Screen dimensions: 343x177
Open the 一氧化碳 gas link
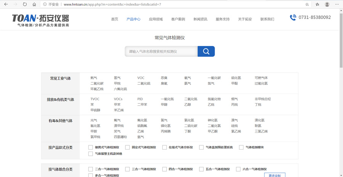click(214, 78)
